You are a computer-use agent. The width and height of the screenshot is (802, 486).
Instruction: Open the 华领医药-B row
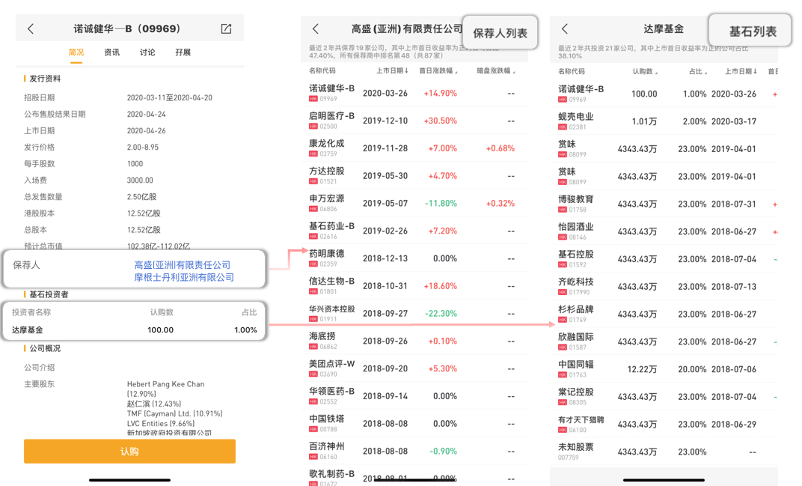(414, 396)
